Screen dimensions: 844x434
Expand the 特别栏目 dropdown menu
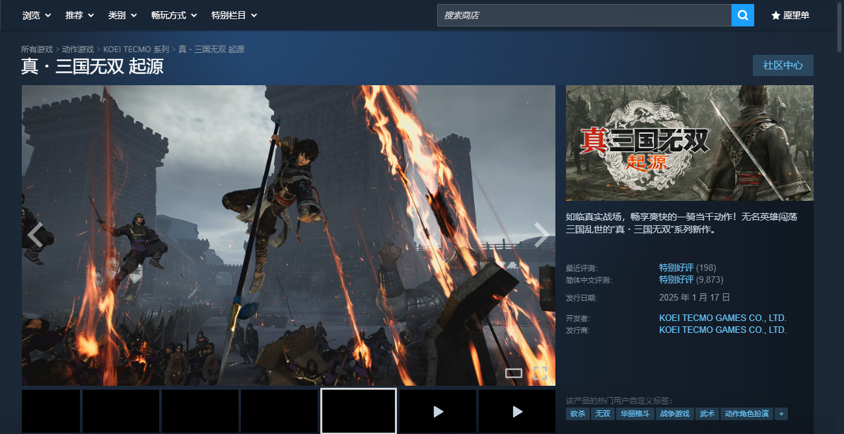[x=234, y=15]
